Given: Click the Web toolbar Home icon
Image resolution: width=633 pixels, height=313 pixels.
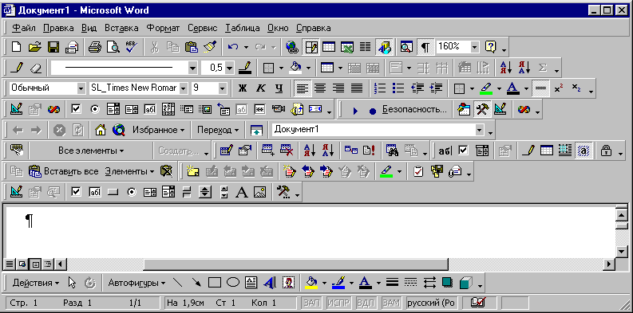Looking at the screenshot, I should tap(100, 130).
